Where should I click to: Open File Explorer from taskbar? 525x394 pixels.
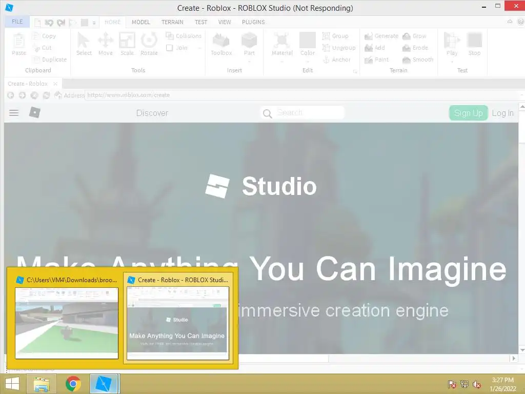pos(42,384)
